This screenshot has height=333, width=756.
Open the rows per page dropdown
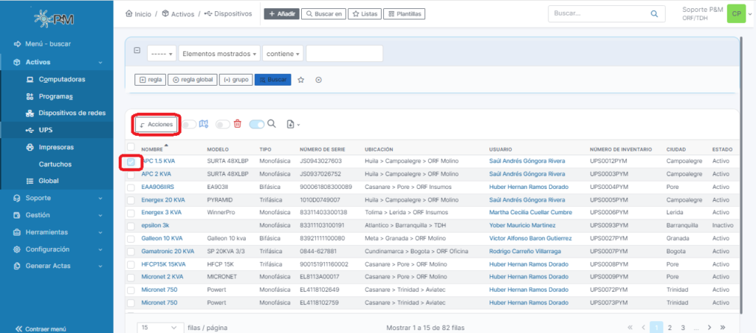point(160,326)
